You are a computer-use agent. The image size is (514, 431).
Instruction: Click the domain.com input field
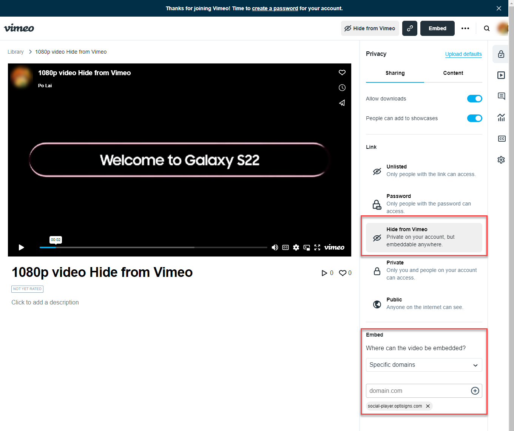(x=417, y=391)
